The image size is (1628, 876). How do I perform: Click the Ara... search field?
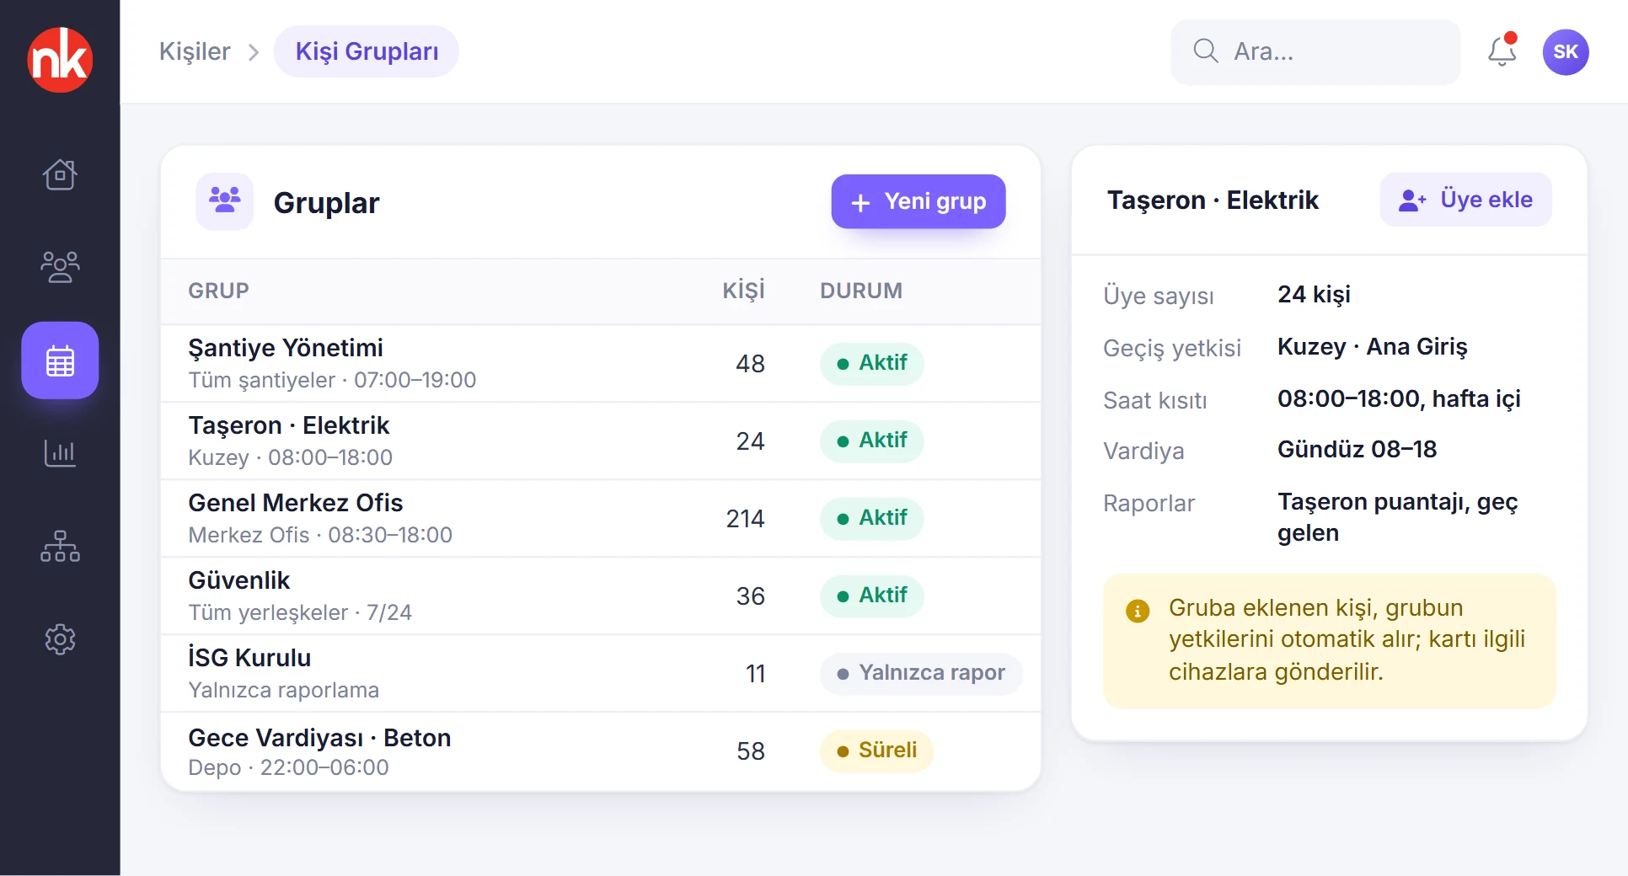tap(1315, 52)
